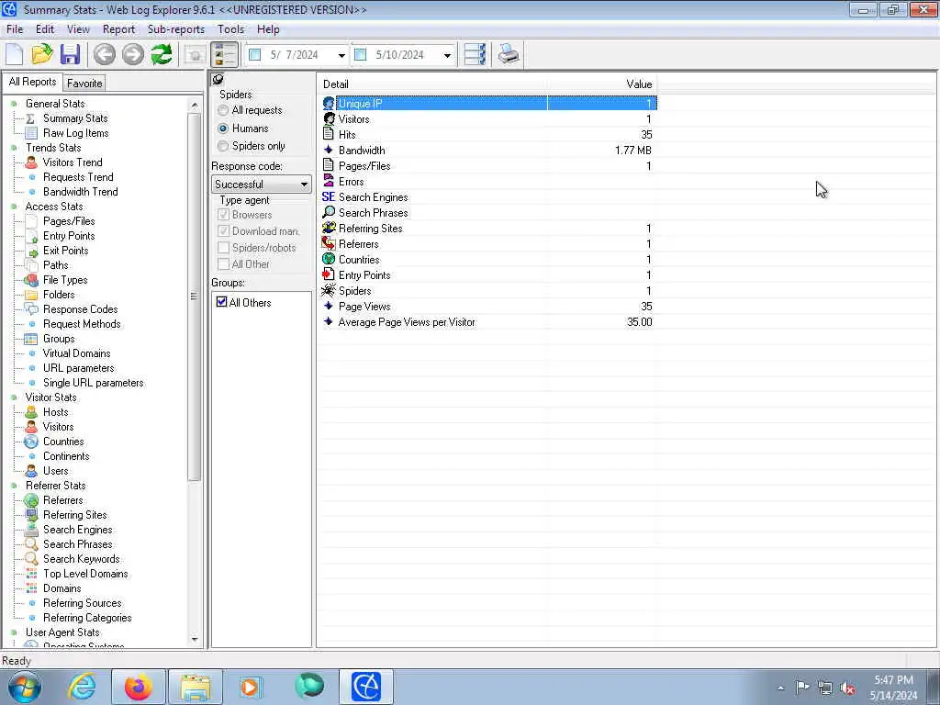Open a log file with folder icon
Image resolution: width=940 pixels, height=705 pixels.
coord(42,54)
